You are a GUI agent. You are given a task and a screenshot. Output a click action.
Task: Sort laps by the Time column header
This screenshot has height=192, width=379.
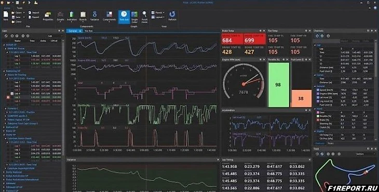32,41
